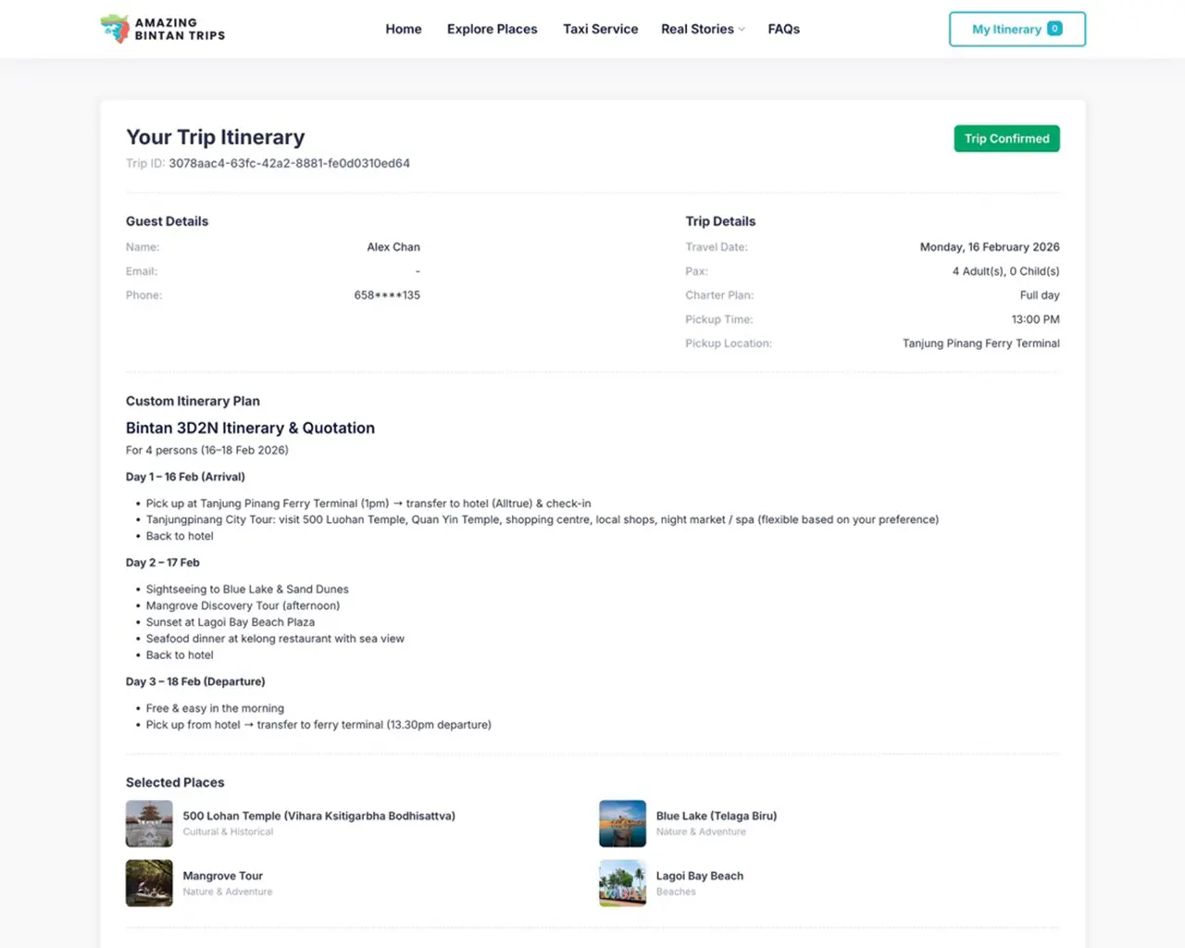Open the Explore Places menu
1185x948 pixels.
[x=492, y=29]
